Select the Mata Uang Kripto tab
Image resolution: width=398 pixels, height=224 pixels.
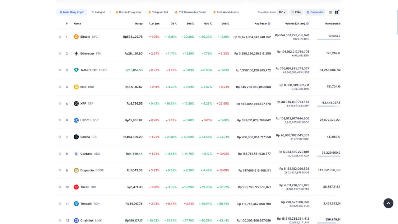click(x=72, y=12)
